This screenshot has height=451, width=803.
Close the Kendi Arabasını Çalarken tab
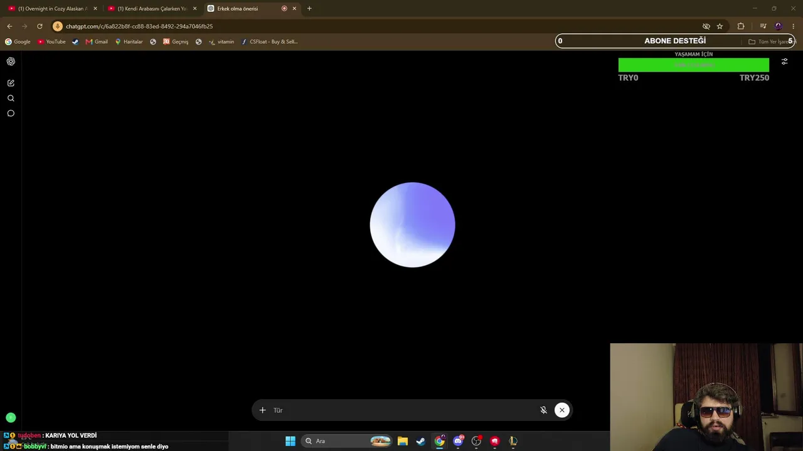coord(195,9)
